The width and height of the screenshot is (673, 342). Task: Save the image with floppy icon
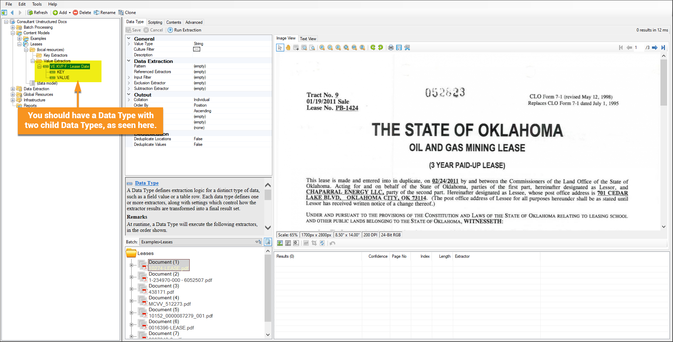[399, 48]
